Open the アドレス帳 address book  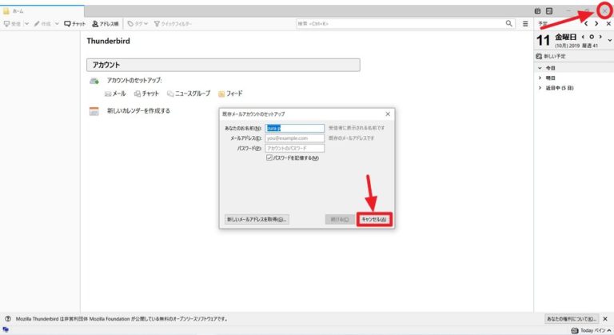[x=106, y=24]
